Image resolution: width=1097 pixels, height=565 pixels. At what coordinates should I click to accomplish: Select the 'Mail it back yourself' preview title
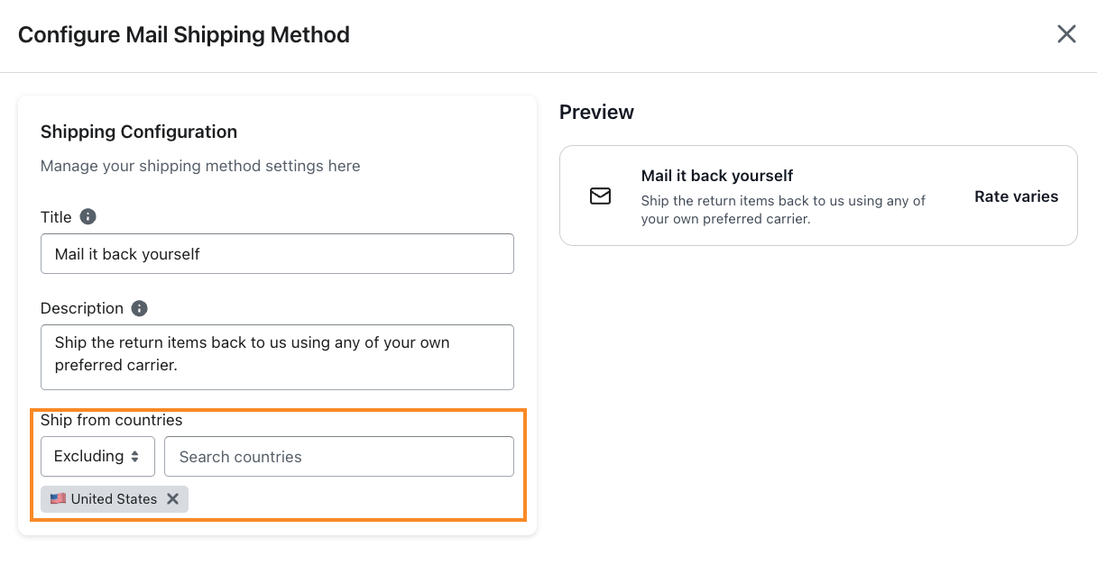[x=717, y=176]
